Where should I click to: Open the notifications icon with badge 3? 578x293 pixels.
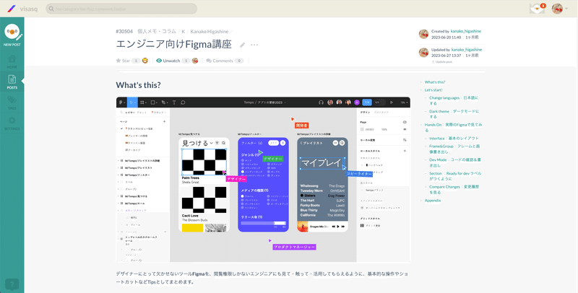[x=537, y=9]
